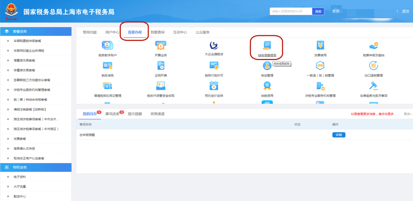The width and height of the screenshot is (413, 201).
Task: Open 税（费）种综合申报套餐
Action: 31,100
